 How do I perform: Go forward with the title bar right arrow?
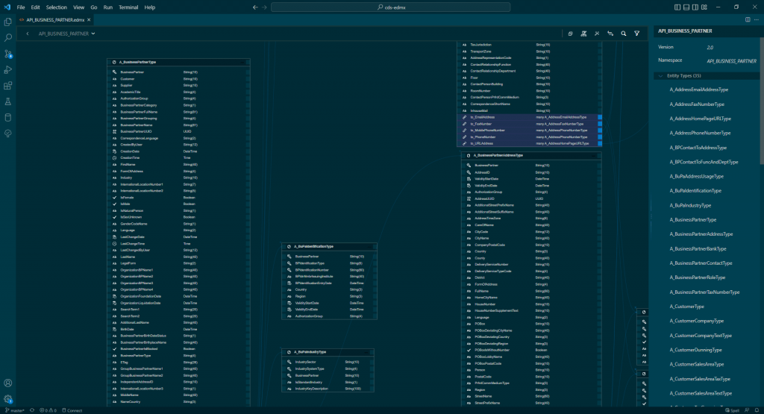click(265, 7)
